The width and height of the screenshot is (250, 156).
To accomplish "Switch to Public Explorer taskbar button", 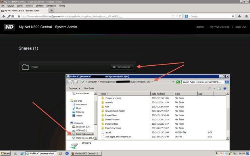I will 41,154.
